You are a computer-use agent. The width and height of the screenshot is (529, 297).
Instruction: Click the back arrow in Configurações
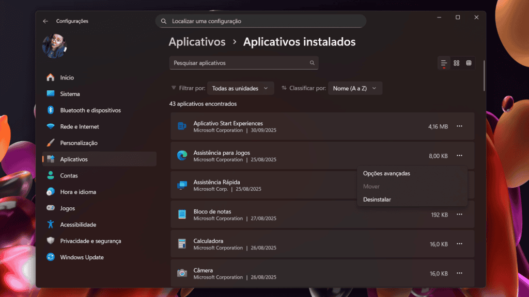(45, 21)
